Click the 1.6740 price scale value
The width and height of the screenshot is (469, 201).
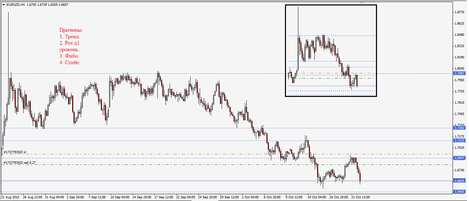[x=459, y=170]
